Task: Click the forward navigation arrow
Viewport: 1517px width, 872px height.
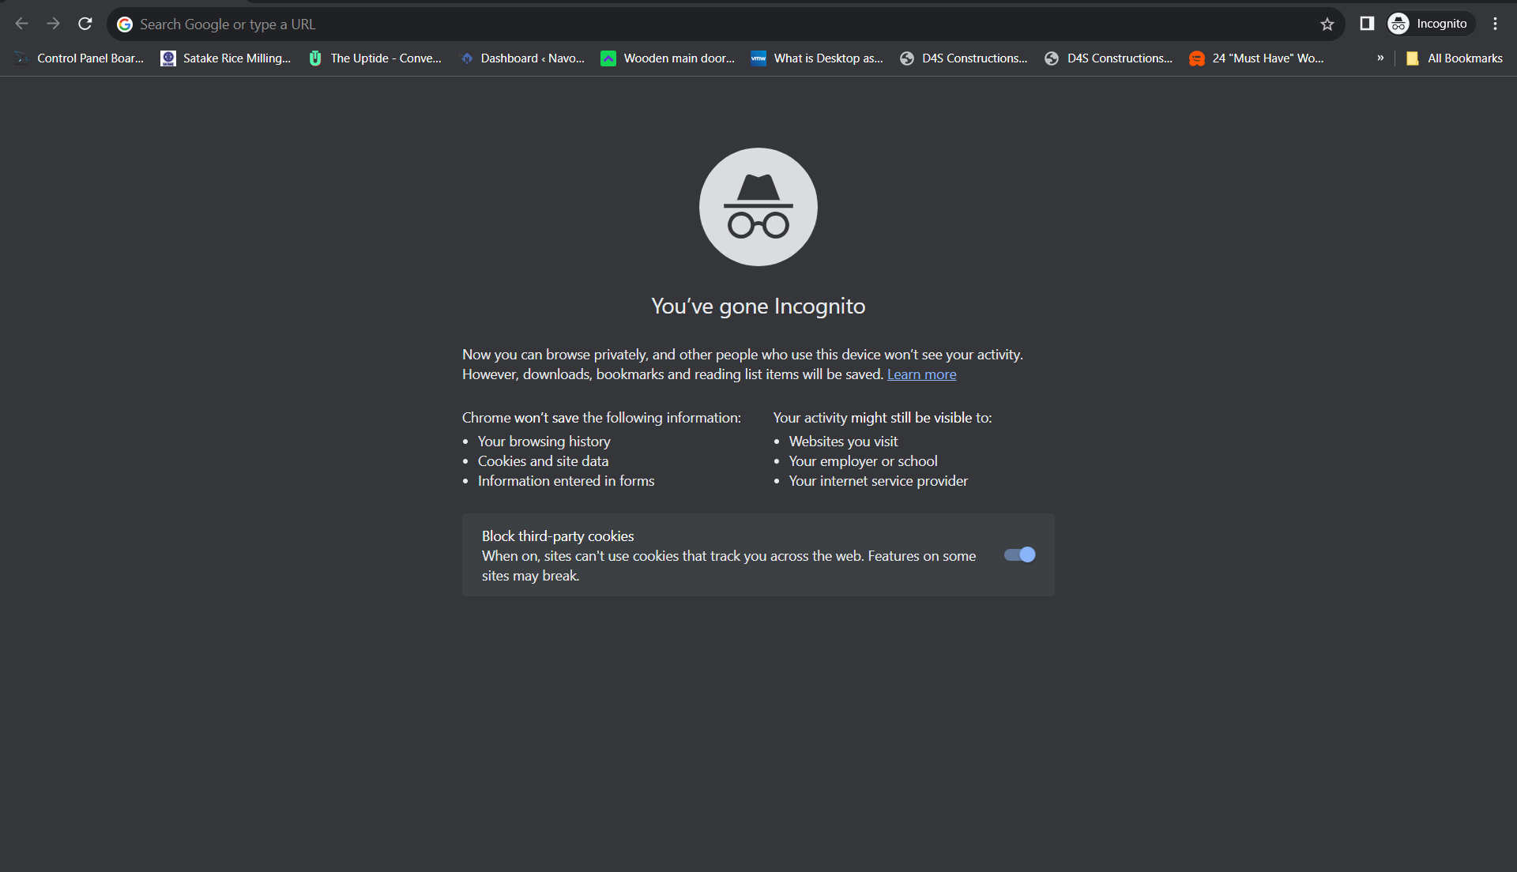Action: pos(53,24)
